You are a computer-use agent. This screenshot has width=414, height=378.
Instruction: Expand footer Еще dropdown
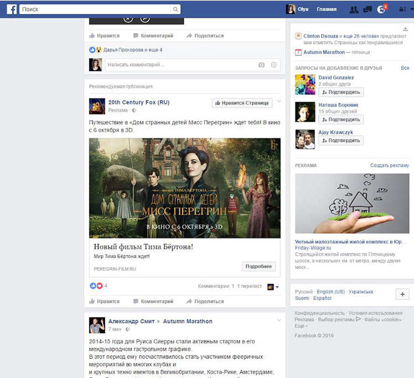click(x=301, y=326)
